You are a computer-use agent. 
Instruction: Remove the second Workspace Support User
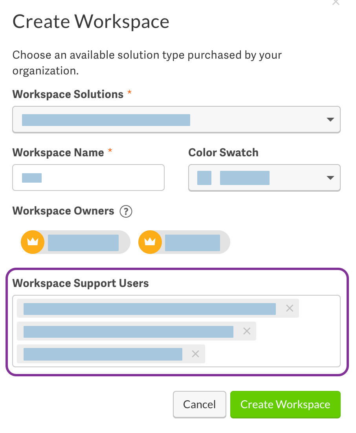246,331
